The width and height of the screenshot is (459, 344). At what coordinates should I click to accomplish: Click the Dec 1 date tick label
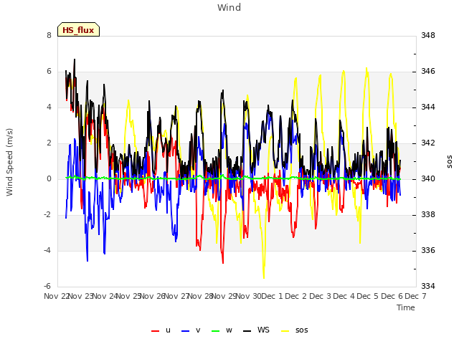coord(272,296)
